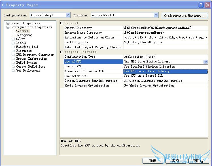This screenshot has height=166, width=212.
Task: Close the Use of MFC dropdown arrow
Action: (x=205, y=62)
